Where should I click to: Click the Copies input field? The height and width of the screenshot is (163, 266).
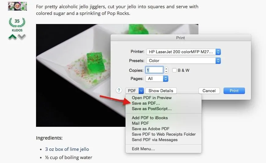154,70
